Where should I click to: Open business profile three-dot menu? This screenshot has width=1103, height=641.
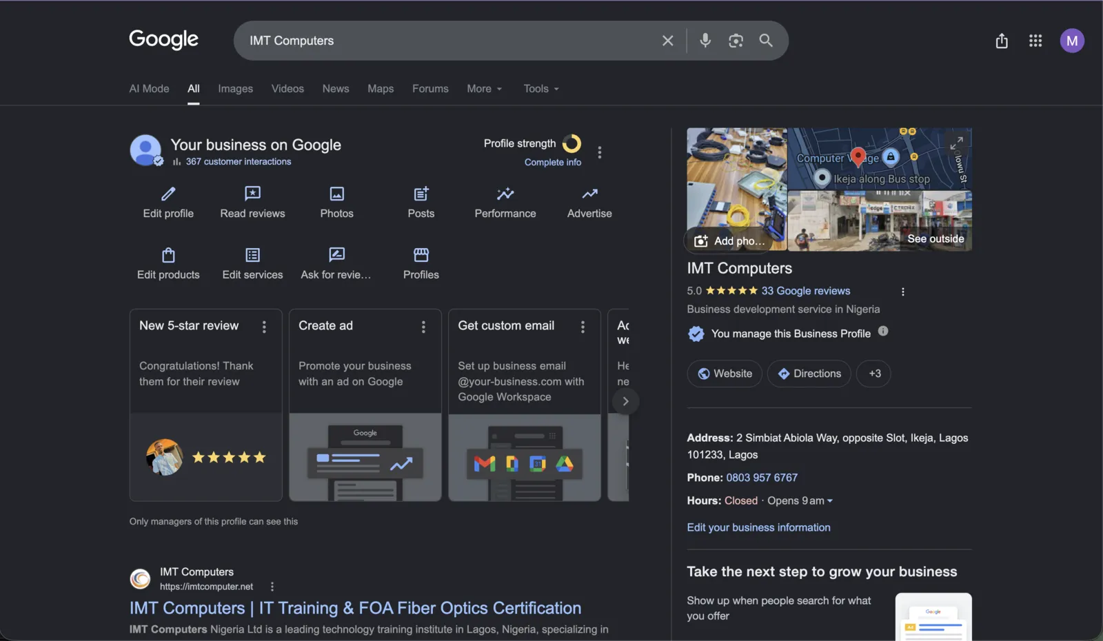tap(600, 152)
